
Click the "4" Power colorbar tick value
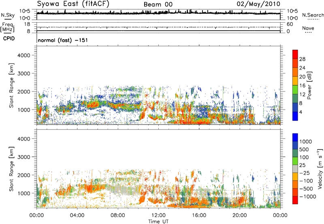pos(301,112)
